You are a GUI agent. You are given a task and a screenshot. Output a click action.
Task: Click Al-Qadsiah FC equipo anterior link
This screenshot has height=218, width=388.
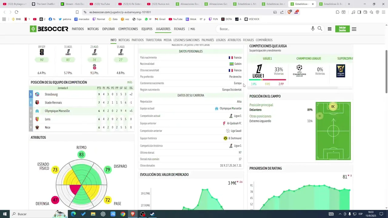(234, 123)
